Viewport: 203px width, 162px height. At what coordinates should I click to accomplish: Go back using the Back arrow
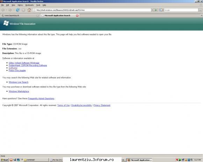[3, 10]
